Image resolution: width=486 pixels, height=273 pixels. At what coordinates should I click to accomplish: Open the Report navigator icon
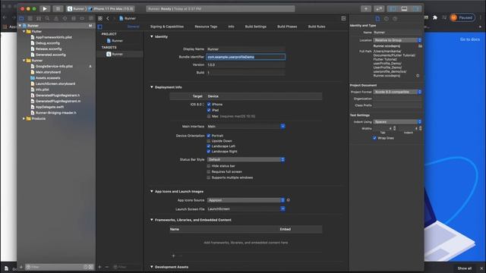[91, 18]
